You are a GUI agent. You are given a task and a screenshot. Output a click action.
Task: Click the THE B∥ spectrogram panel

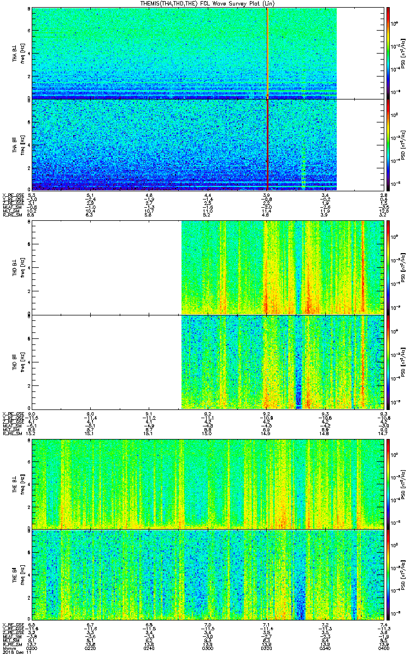point(208,576)
